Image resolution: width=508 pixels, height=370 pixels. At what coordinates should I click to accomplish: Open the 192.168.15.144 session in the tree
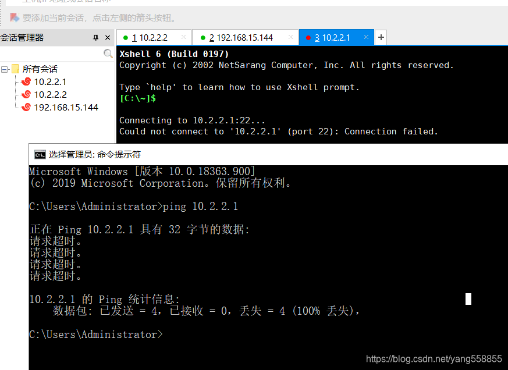(x=66, y=108)
